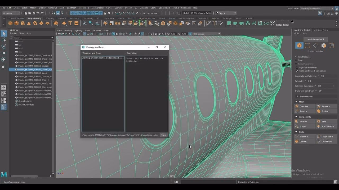This screenshot has height=190, width=339.
Task: Click the Bevel button
Action: (x=327, y=121)
